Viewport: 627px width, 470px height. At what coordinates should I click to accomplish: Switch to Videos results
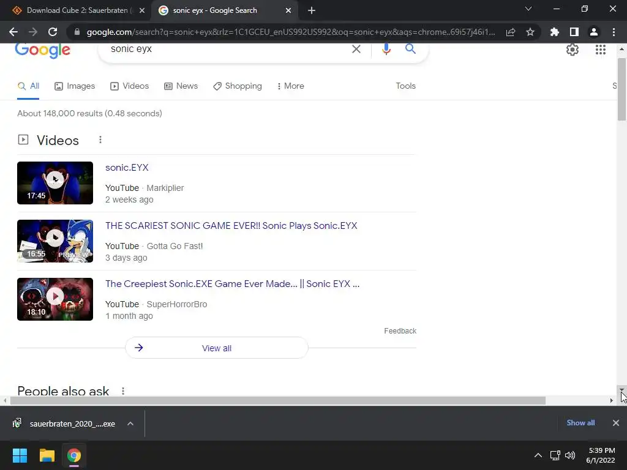130,86
